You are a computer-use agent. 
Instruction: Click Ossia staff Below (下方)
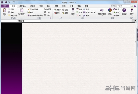tap(47, 15)
